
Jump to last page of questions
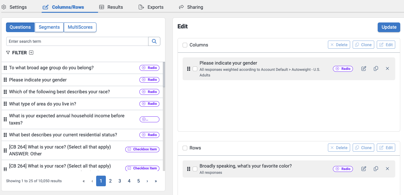coord(156,181)
